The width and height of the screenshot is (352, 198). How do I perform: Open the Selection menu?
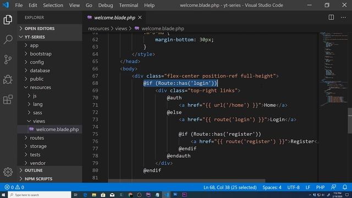[x=53, y=5]
